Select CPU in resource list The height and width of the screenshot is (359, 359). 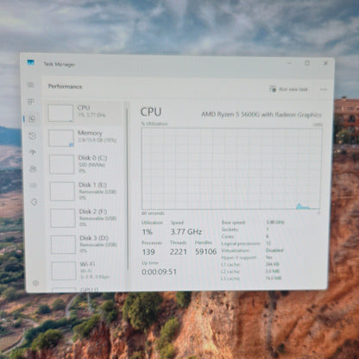[x=85, y=113]
